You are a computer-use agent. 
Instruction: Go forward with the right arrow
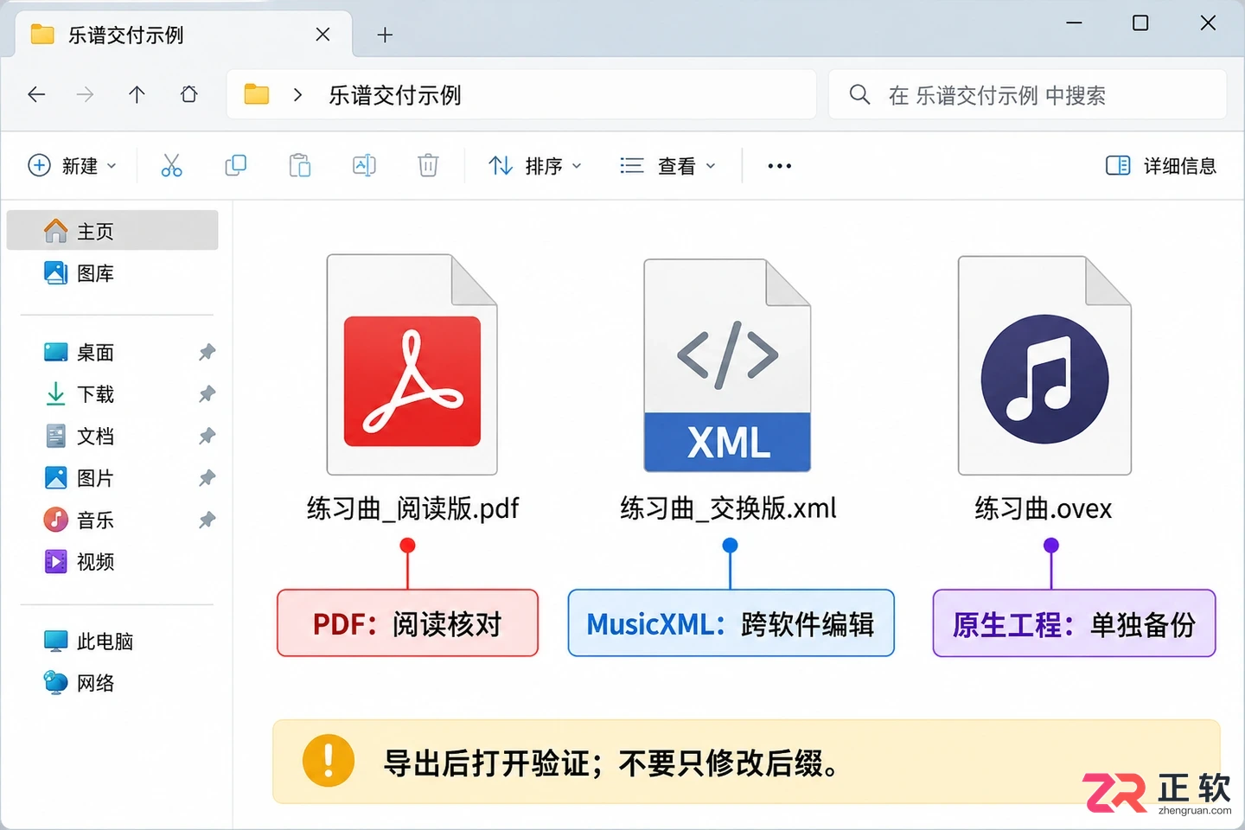(x=85, y=94)
